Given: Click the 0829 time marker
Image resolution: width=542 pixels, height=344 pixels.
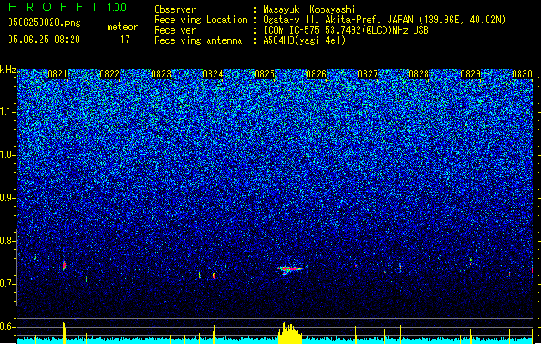Looking at the screenshot, I should point(470,74).
